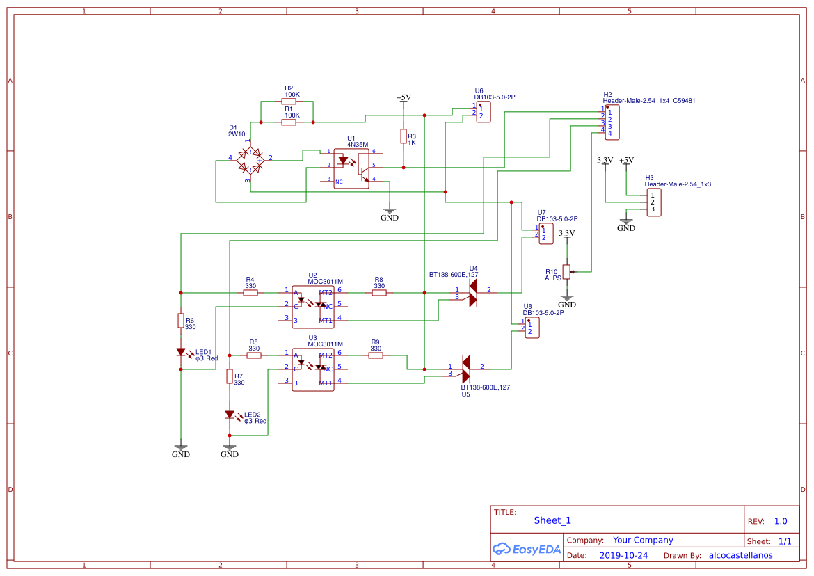Click the LED2 red LED symbol
The image size is (814, 576).
tap(230, 415)
